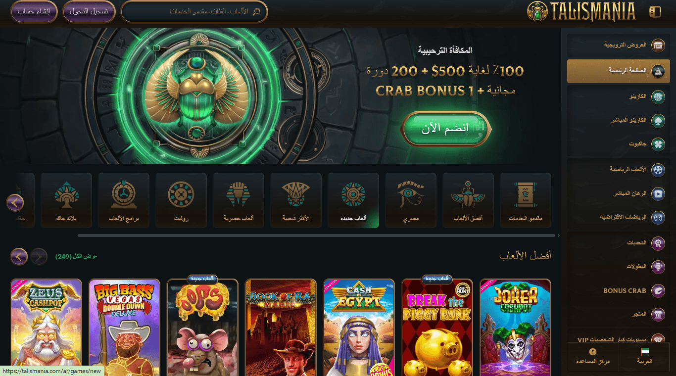The image size is (676, 376).
Task: Click the View All (249) link
Action: click(76, 256)
